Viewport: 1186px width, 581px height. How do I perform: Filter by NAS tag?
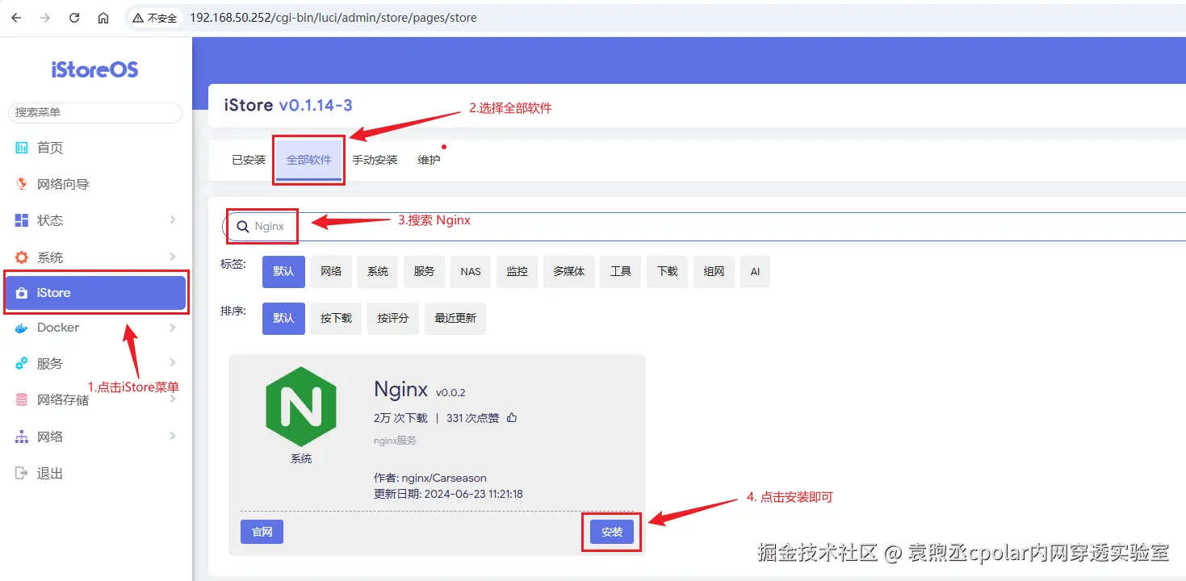(471, 272)
